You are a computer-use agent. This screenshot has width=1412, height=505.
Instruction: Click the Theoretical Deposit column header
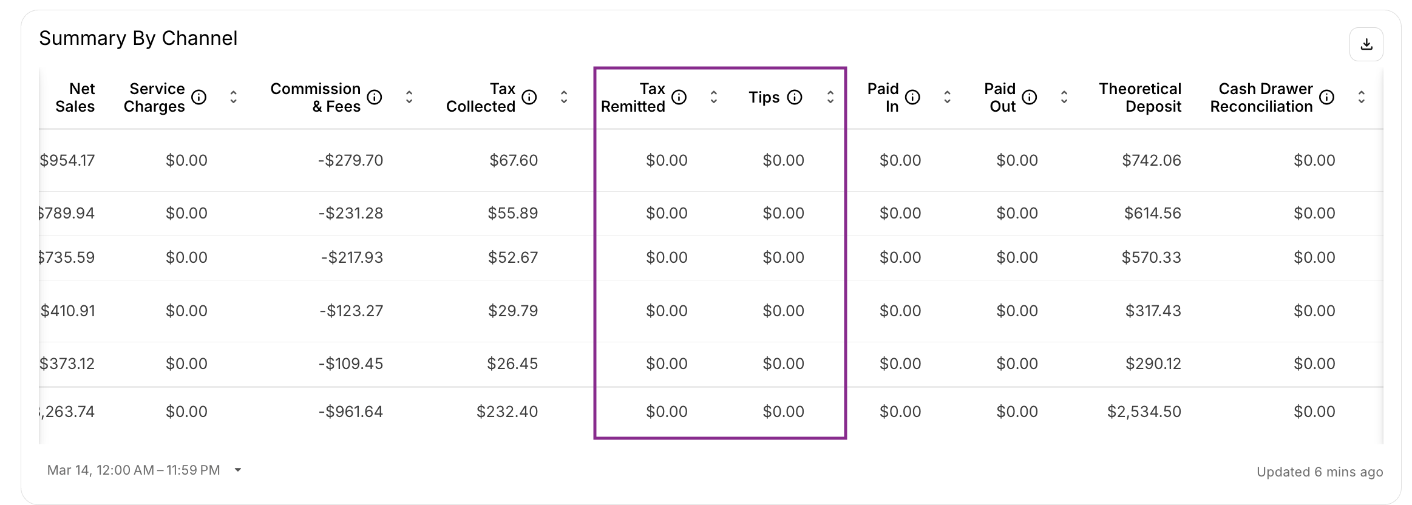pos(1140,97)
